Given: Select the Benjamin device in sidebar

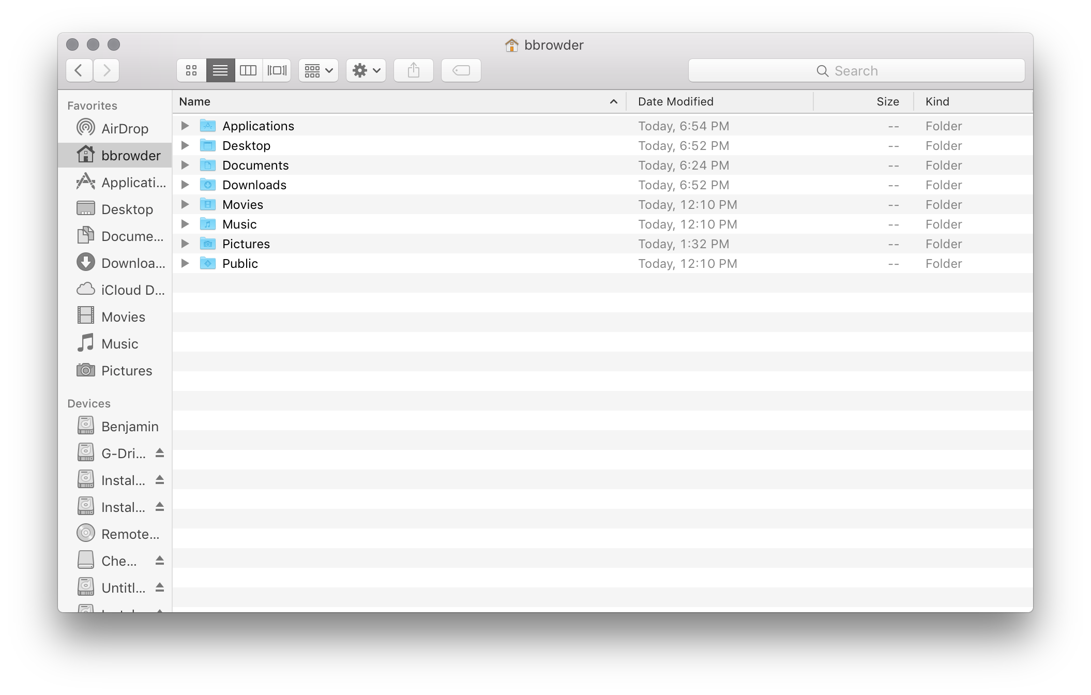Looking at the screenshot, I should [129, 427].
